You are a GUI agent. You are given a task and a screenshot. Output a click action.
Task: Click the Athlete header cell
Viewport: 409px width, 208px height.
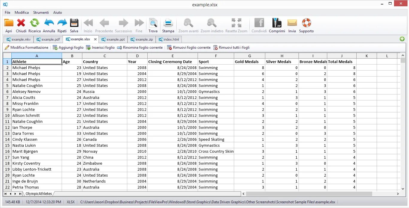(37, 62)
